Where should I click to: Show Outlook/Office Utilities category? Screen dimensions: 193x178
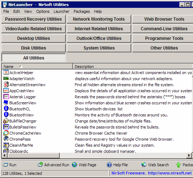99,38
